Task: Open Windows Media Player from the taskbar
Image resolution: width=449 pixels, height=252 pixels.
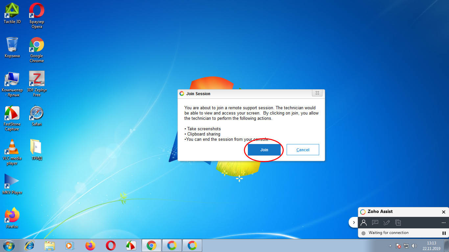Action: point(69,245)
